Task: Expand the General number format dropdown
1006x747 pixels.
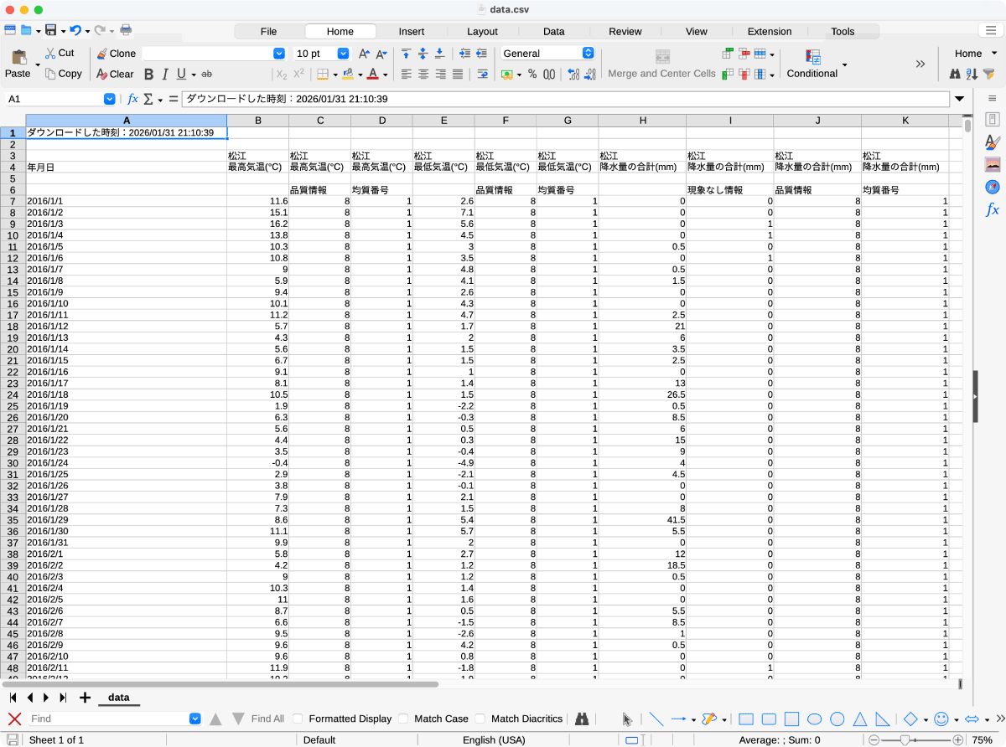Action: pyautogui.click(x=588, y=54)
